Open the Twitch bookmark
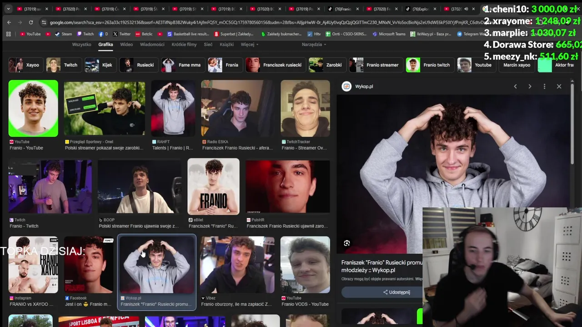This screenshot has height=327, width=582. click(x=85, y=34)
